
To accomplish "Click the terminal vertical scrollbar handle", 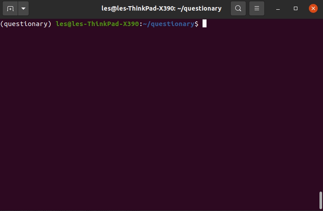I will (x=320, y=200).
